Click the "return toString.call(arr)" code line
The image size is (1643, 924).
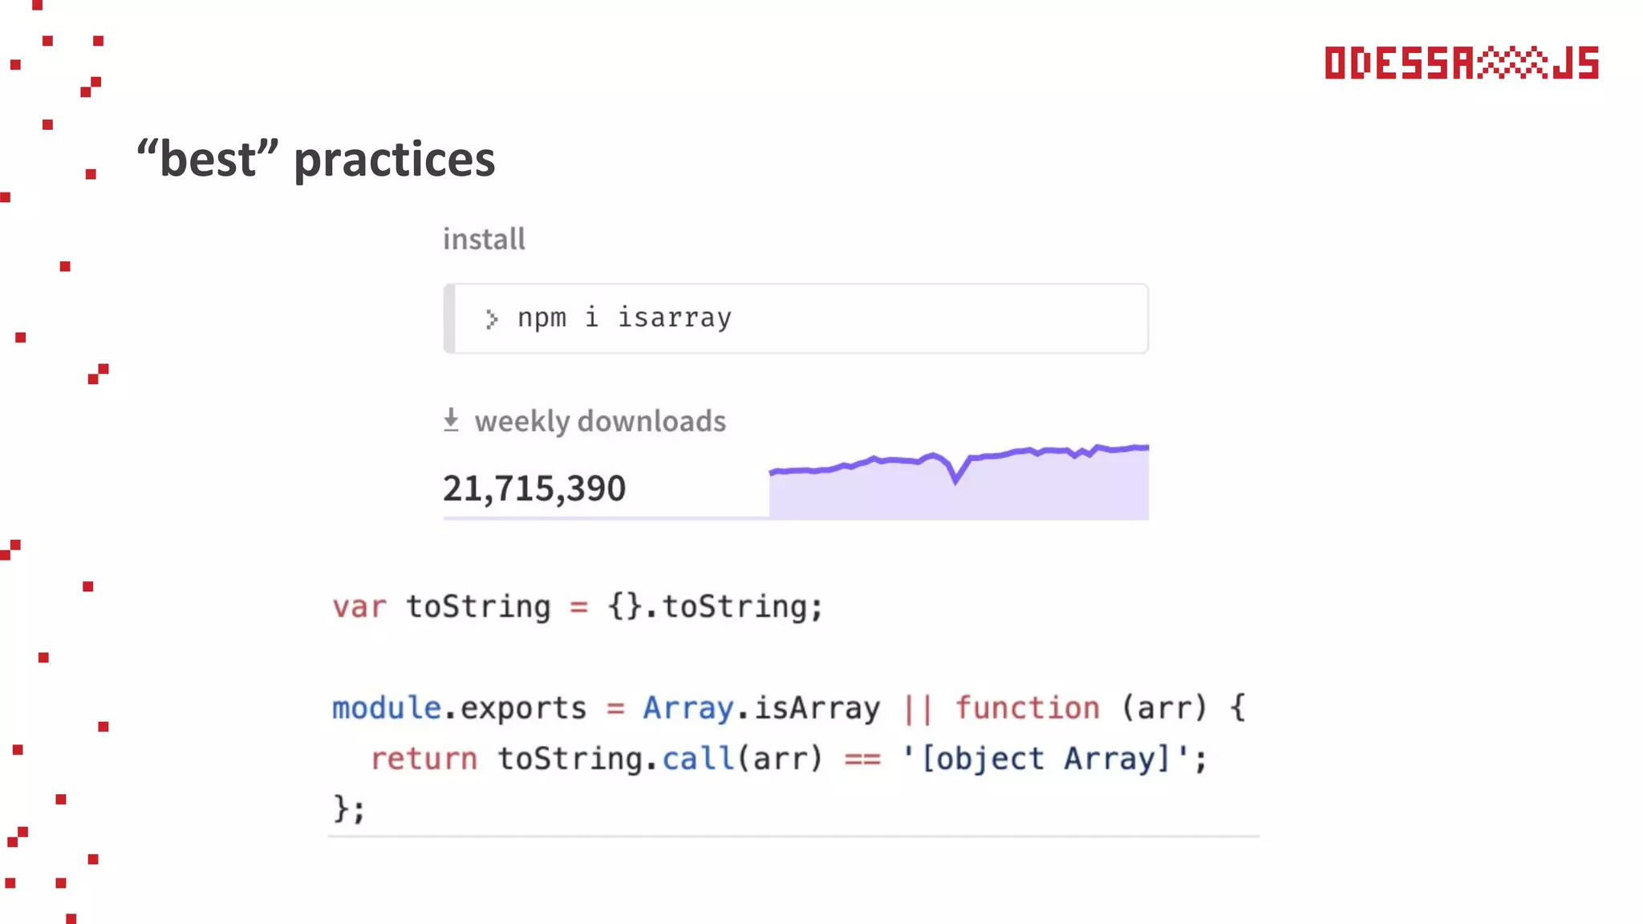[789, 759]
